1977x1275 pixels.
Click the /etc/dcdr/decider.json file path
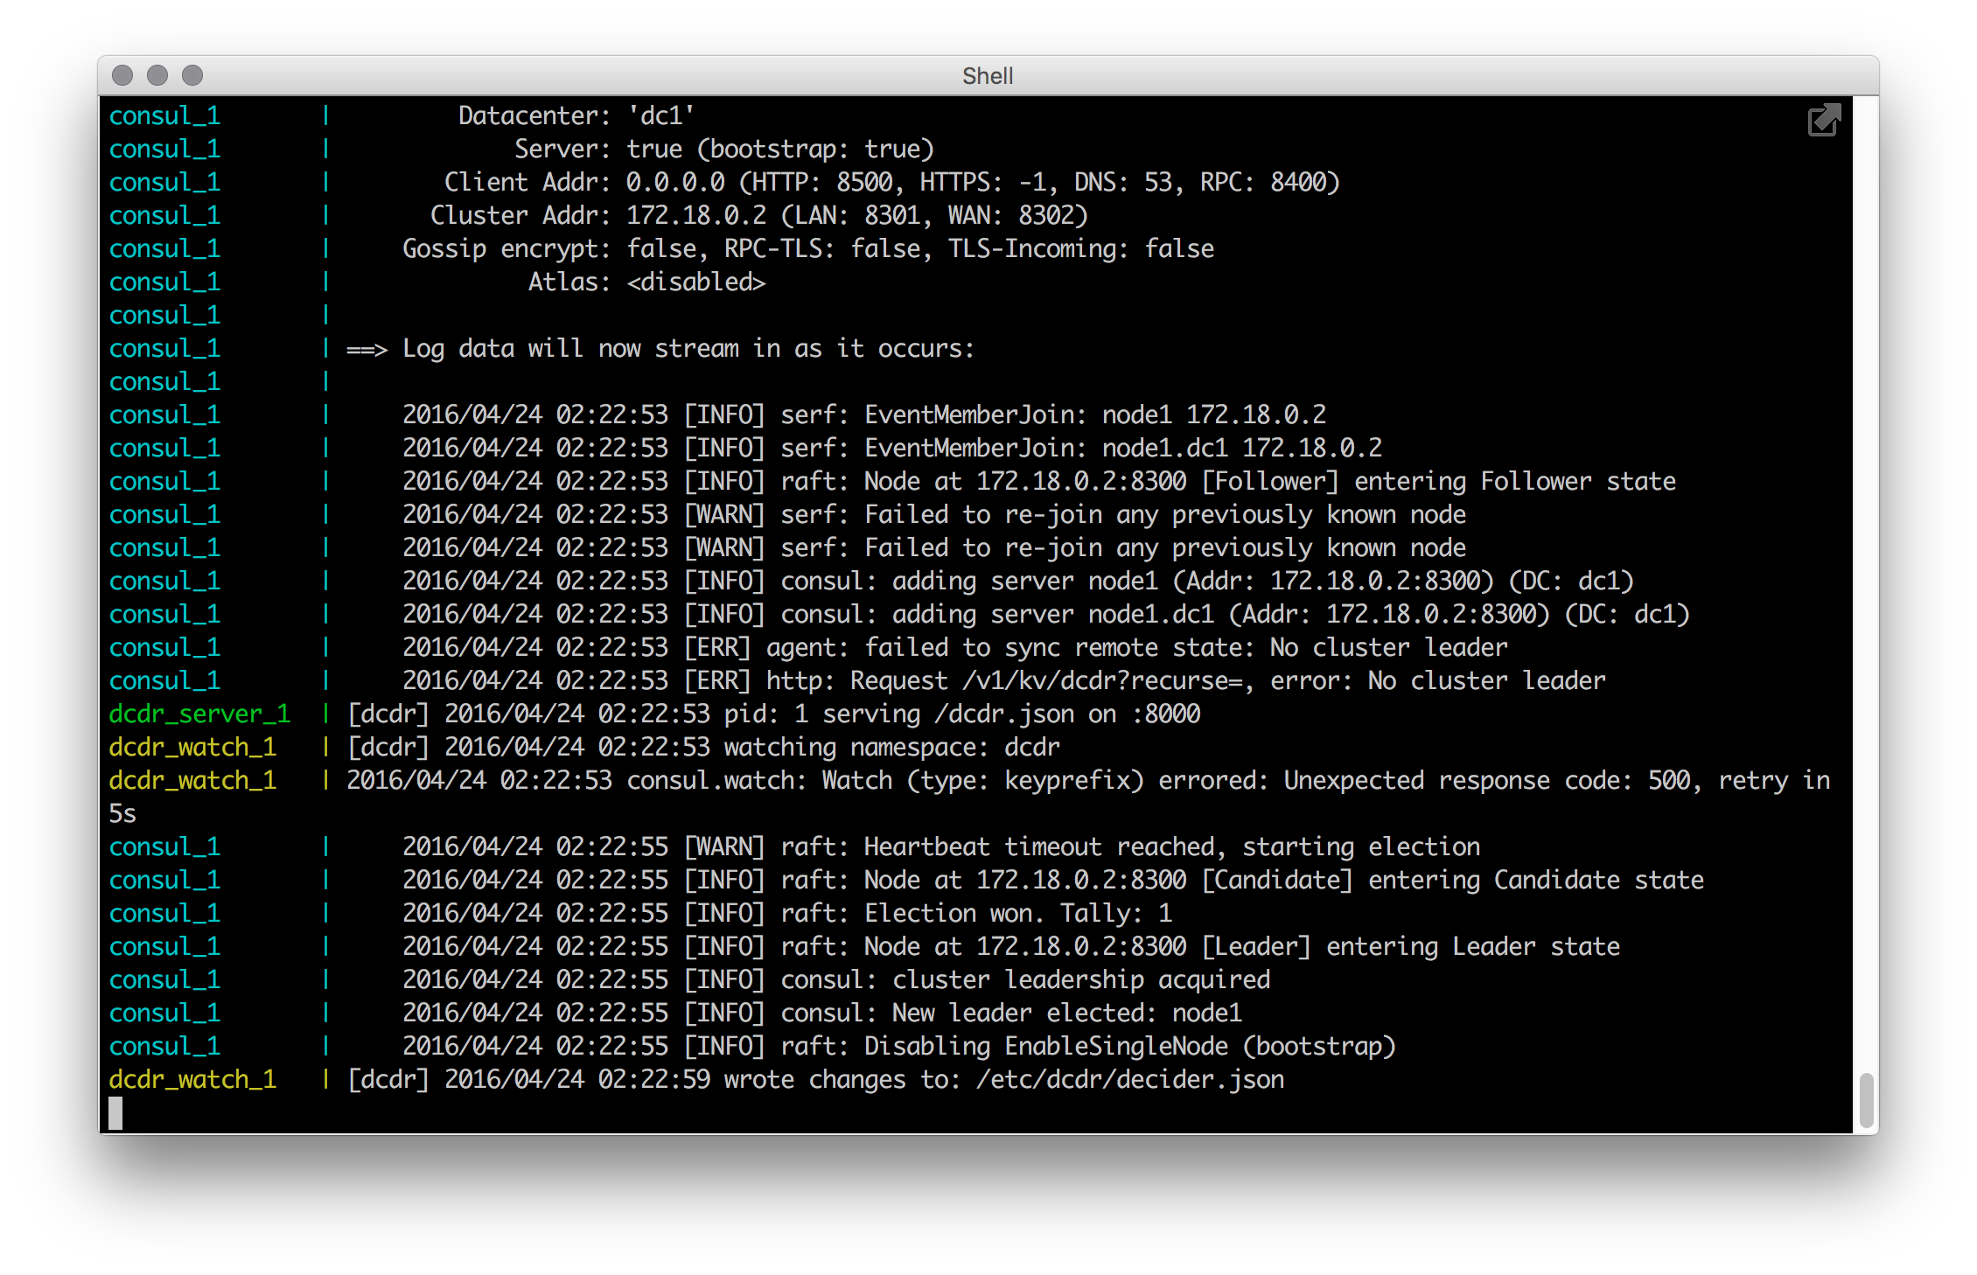pos(1129,1079)
